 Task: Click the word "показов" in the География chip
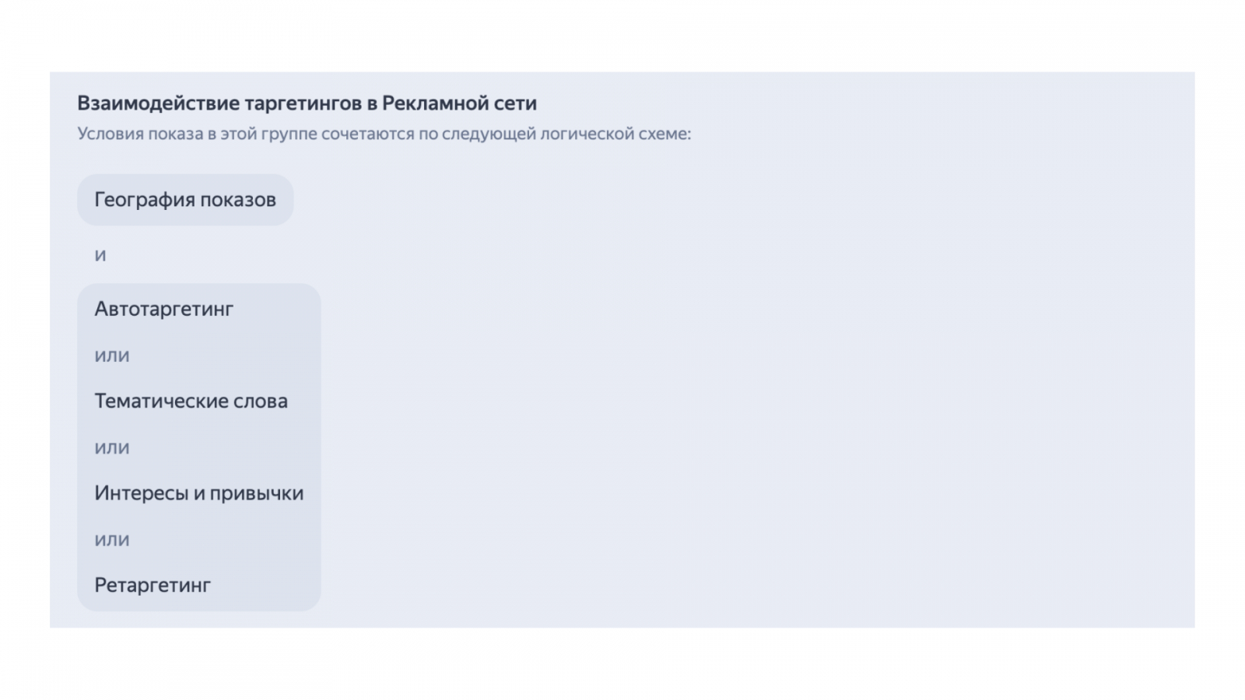239,200
